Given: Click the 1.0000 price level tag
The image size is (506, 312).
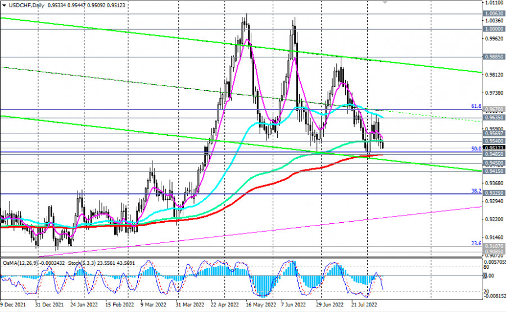Looking at the screenshot, I should pyautogui.click(x=494, y=29).
